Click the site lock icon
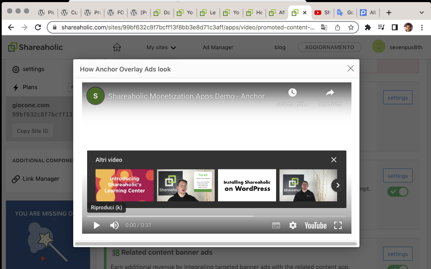This screenshot has width=431, height=269. coord(55,27)
